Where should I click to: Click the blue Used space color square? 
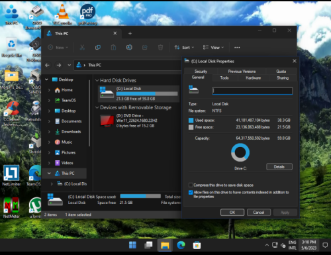[x=191, y=121]
